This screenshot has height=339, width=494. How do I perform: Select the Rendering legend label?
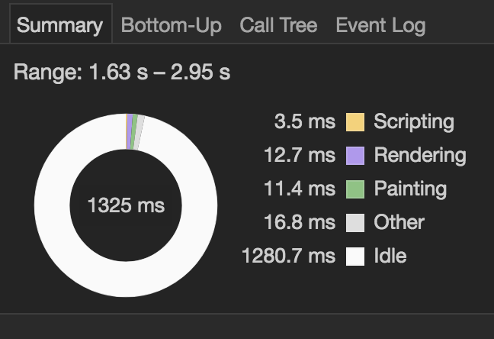[420, 155]
